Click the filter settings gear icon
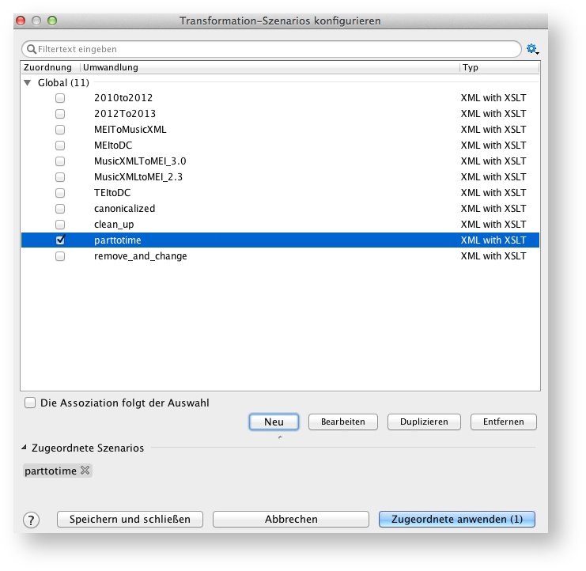Image resolution: width=586 pixels, height=571 pixels. [x=531, y=49]
